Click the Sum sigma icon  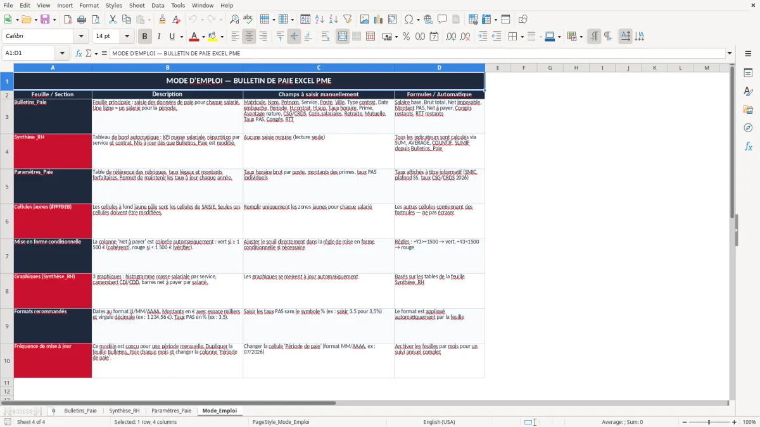(89, 53)
